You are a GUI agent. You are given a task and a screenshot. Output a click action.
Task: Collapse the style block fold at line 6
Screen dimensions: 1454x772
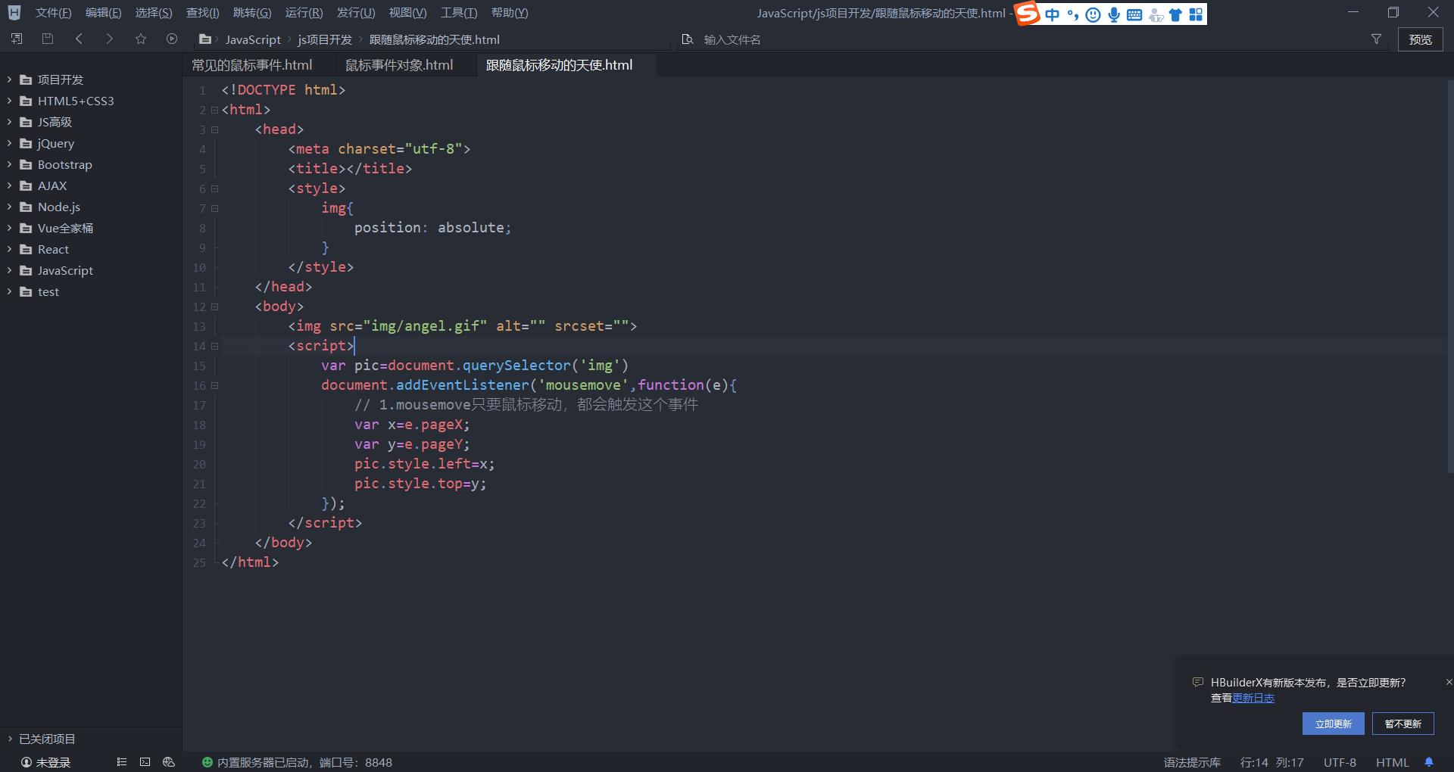(214, 189)
